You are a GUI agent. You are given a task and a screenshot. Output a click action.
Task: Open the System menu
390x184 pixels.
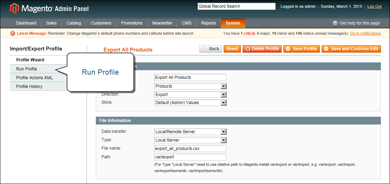click(233, 23)
